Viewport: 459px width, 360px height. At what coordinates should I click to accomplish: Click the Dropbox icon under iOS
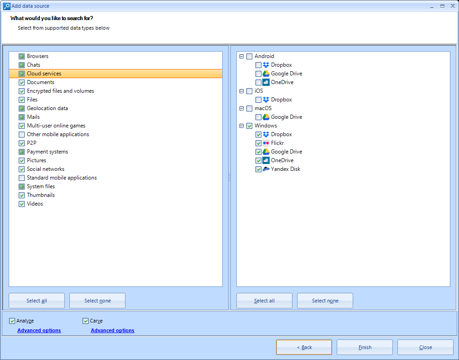266,100
